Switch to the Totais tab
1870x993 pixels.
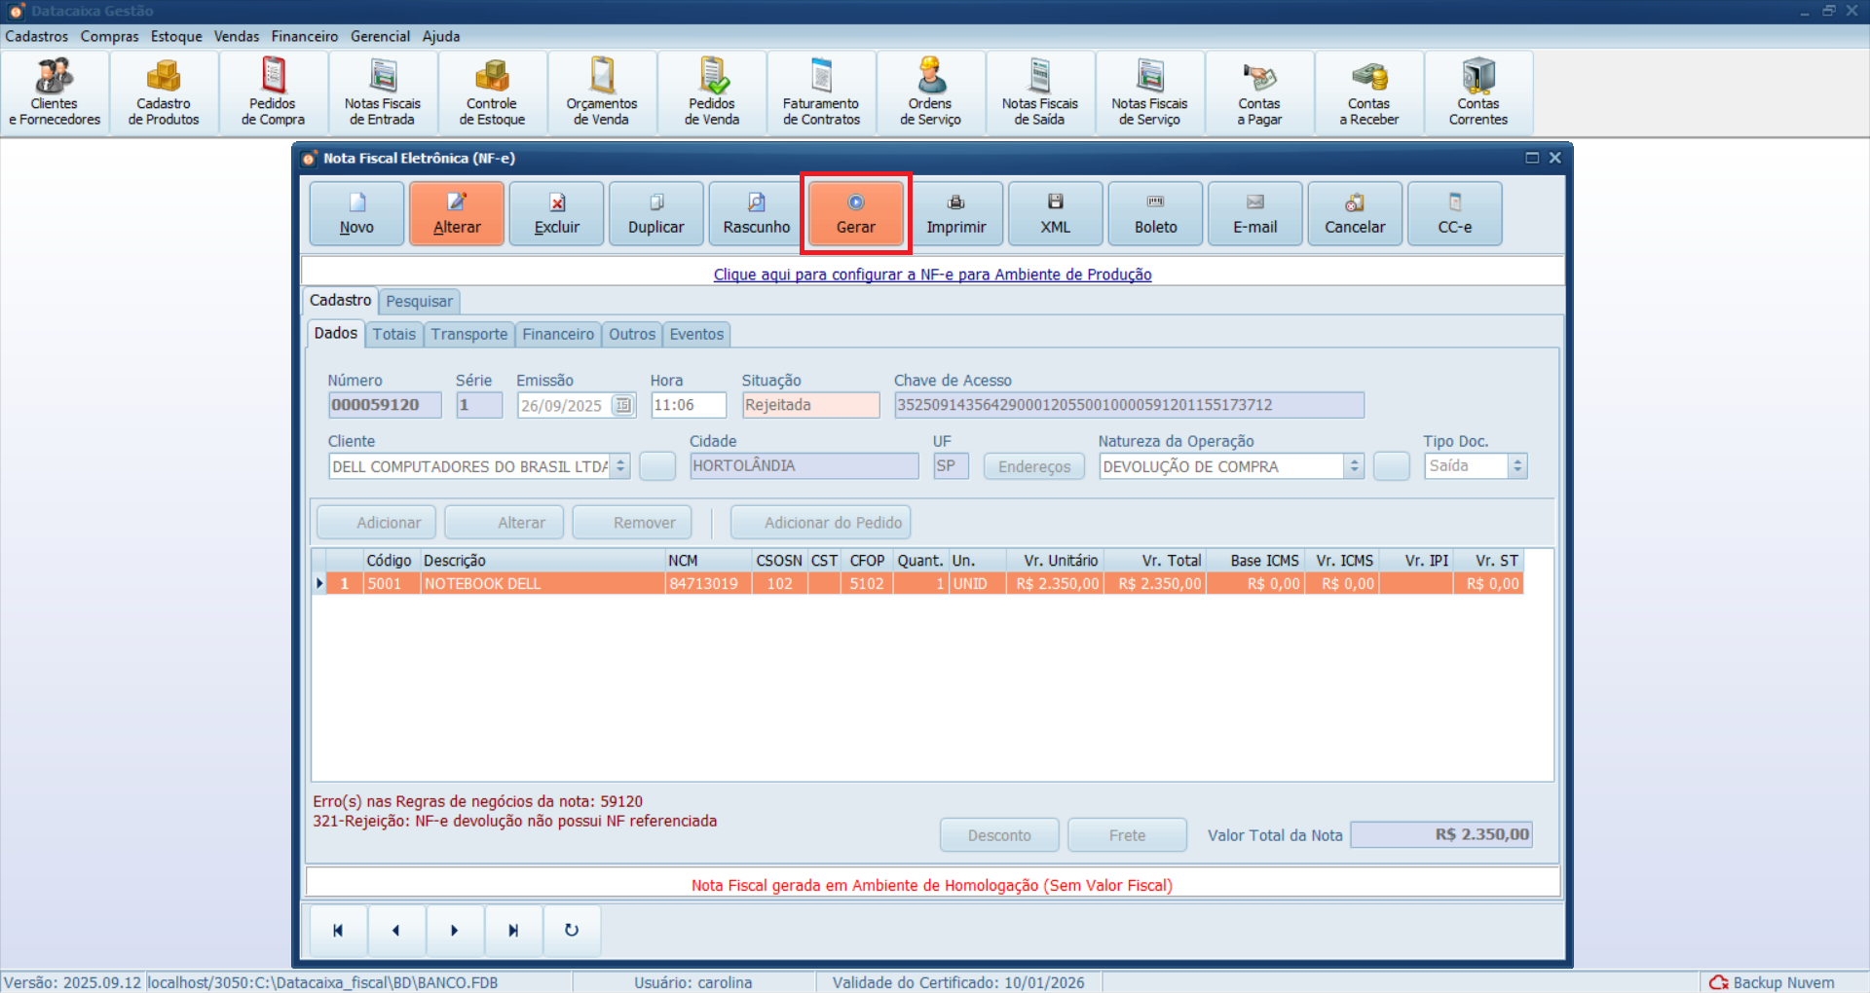click(x=393, y=334)
